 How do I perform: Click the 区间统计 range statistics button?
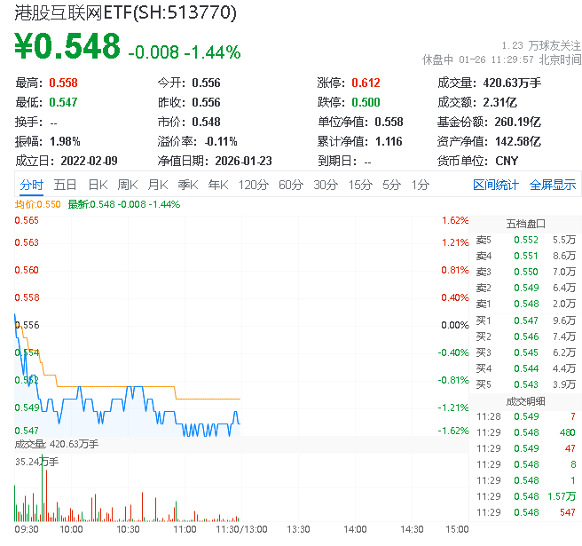496,185
